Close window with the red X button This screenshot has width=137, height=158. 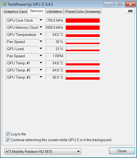click(130, 4)
